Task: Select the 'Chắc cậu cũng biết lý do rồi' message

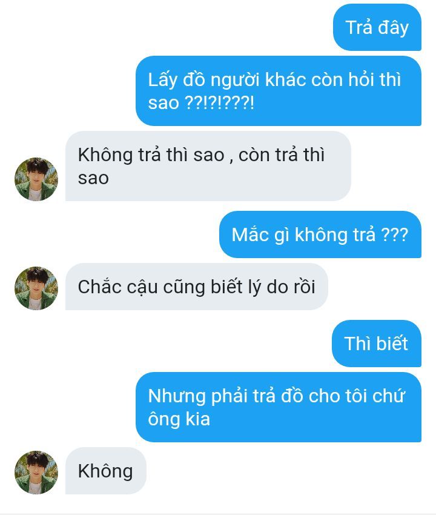Action: pos(197,287)
